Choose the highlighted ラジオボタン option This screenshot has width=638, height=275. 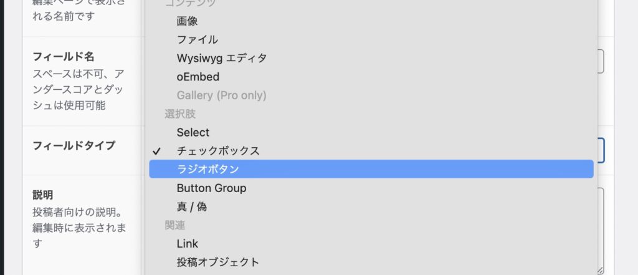(208, 169)
